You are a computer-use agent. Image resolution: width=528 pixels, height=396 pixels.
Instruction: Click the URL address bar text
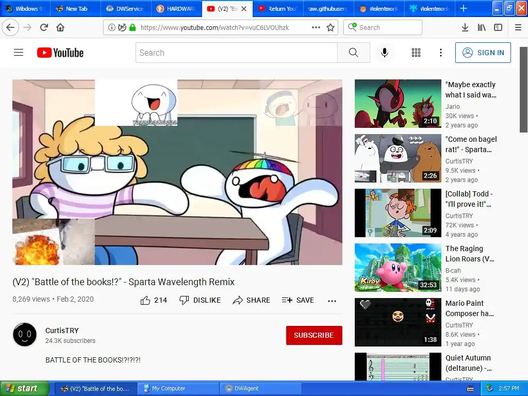[x=215, y=28]
